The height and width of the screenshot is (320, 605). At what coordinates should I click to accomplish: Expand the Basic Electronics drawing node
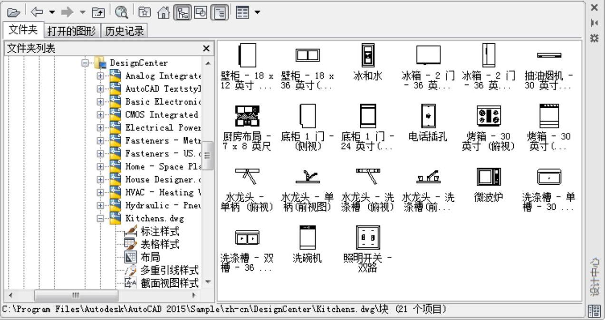click(x=100, y=102)
